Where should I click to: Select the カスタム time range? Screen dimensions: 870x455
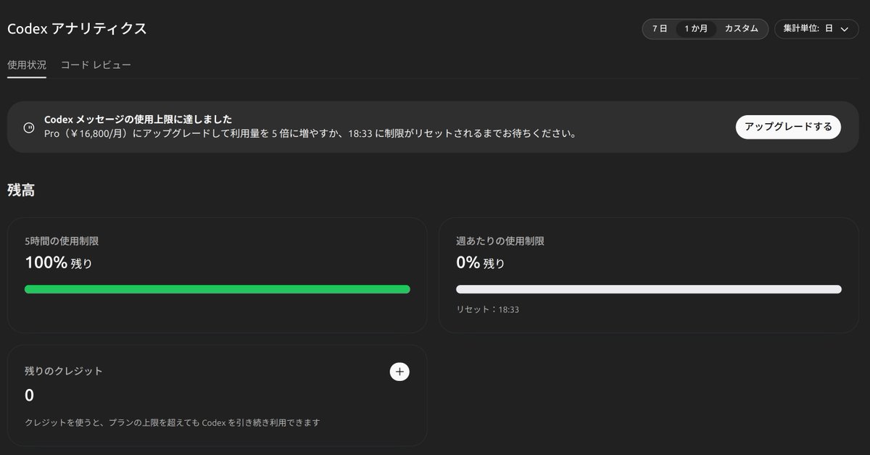click(x=742, y=29)
